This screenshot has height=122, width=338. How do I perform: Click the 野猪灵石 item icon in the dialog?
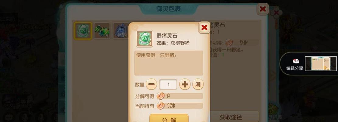tap(145, 39)
